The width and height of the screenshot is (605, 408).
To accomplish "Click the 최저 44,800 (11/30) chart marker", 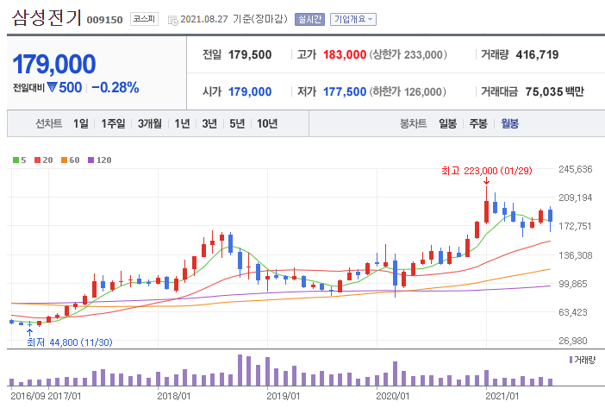I will [70, 342].
